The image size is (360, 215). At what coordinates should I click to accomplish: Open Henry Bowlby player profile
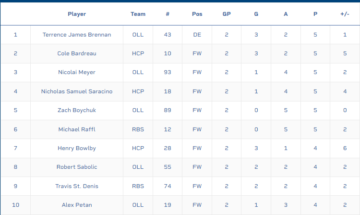77,148
